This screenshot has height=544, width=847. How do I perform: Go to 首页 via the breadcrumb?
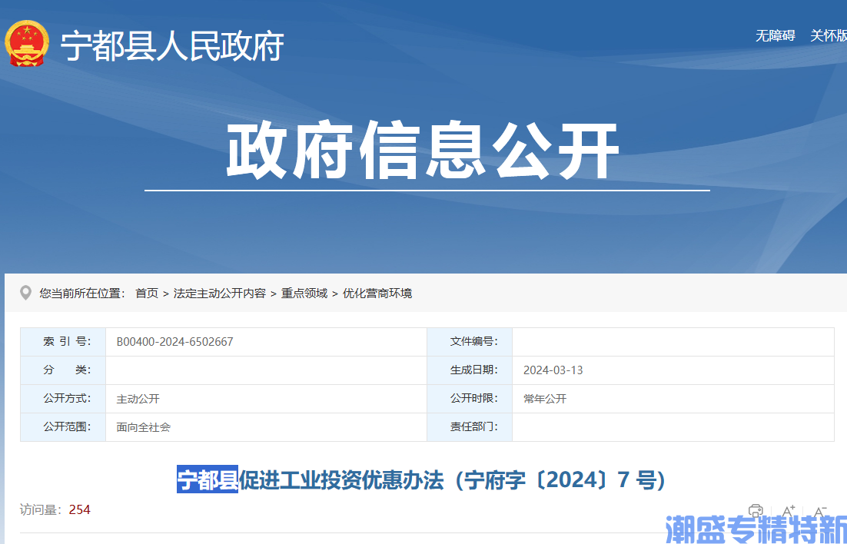click(146, 293)
